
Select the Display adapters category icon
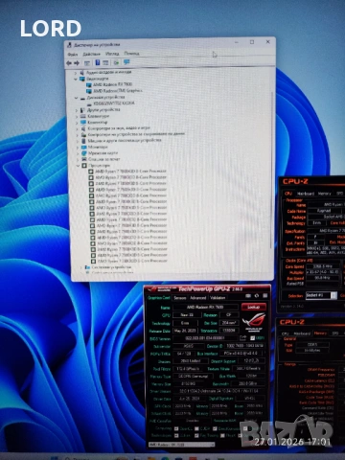point(82,79)
